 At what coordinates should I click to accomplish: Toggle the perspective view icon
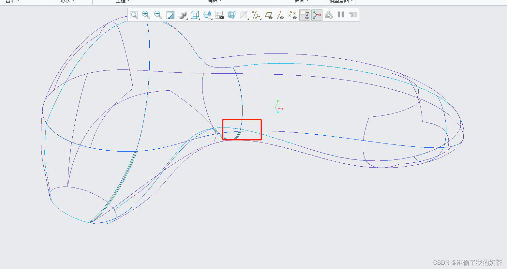[231, 15]
